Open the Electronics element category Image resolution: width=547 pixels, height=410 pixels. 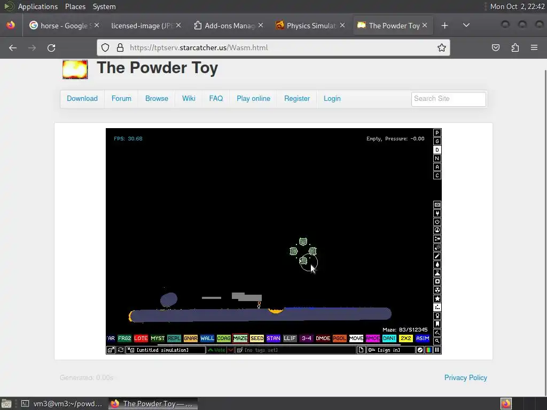click(x=437, y=214)
